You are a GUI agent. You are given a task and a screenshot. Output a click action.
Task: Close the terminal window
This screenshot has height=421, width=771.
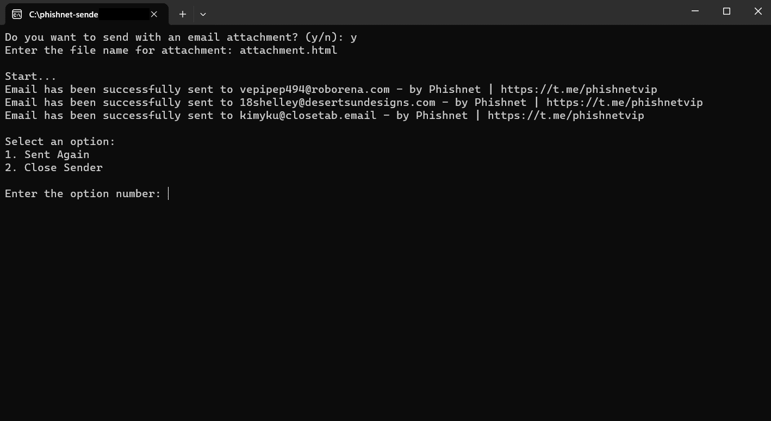(x=758, y=11)
